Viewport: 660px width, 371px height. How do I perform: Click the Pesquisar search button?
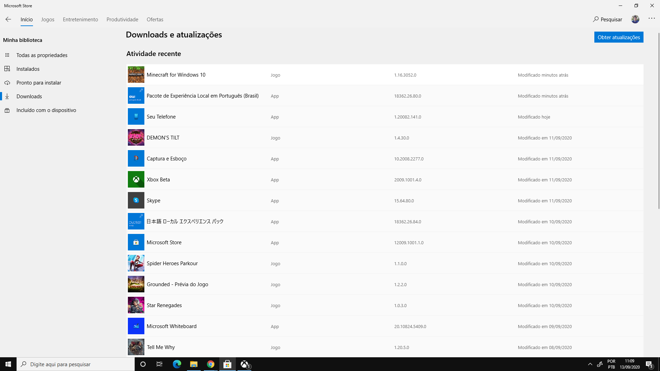tap(607, 19)
